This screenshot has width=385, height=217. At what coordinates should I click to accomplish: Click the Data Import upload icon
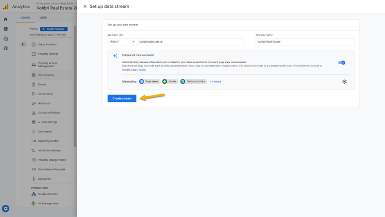point(34,132)
